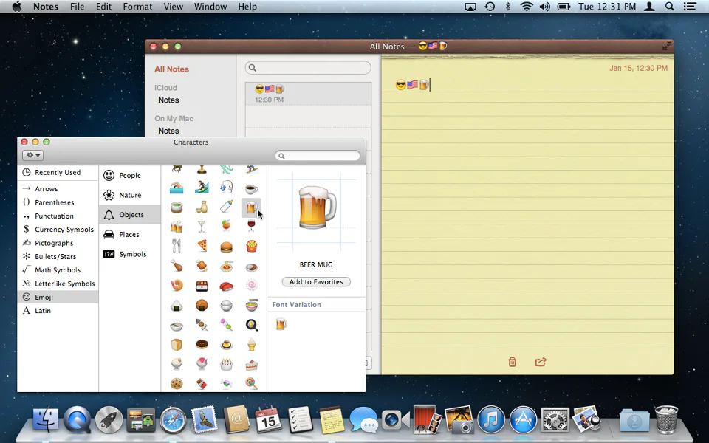709x443 pixels.
Task: Select the fried shrimp emoji
Action: (177, 285)
